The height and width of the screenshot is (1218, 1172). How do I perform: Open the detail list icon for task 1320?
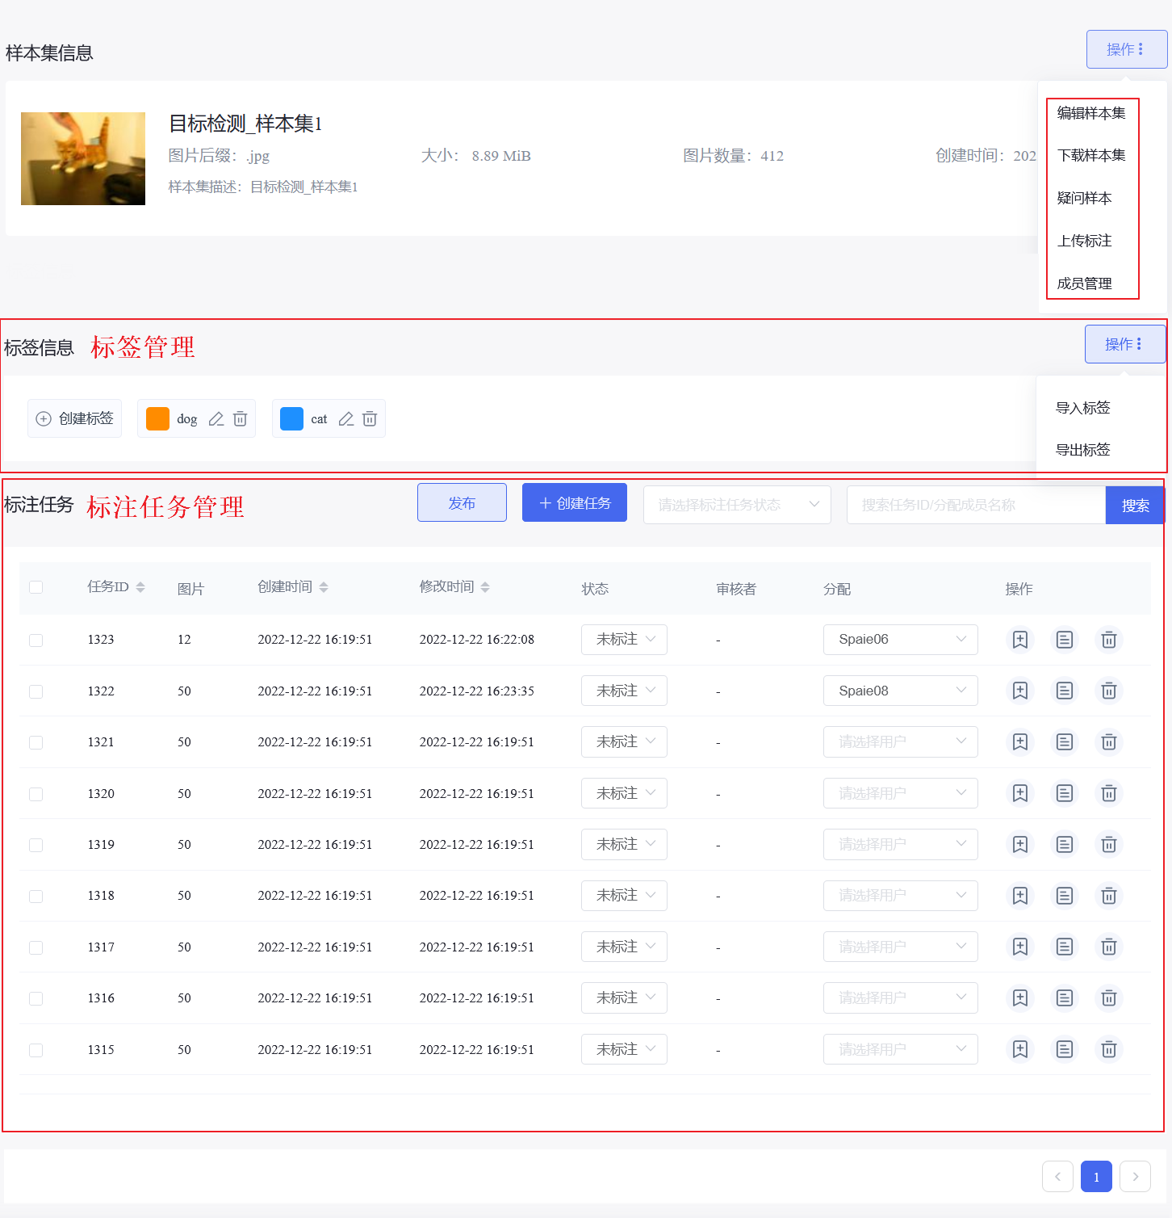tap(1065, 793)
